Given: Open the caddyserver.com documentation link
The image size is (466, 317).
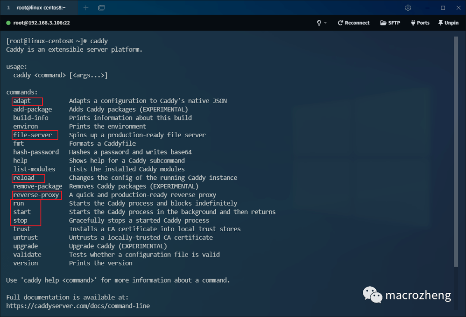Looking at the screenshot, I should click(77, 305).
